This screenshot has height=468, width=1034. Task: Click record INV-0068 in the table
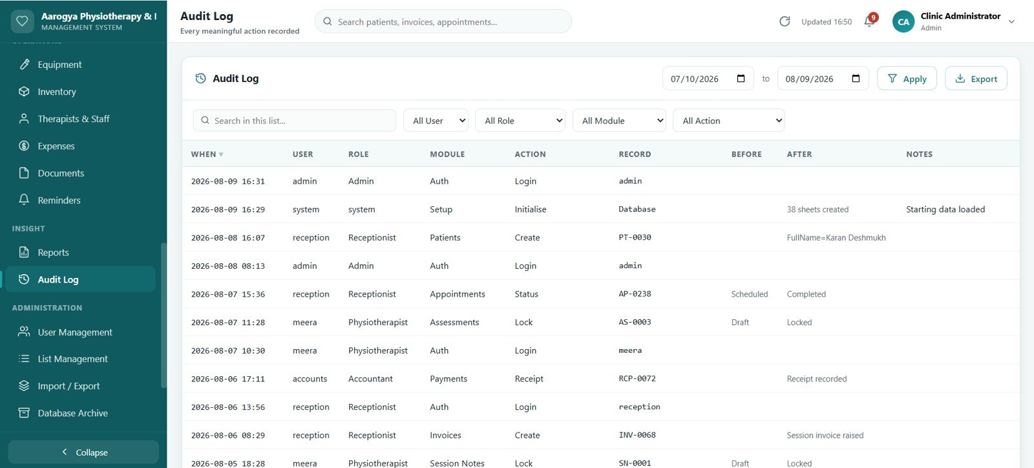[637, 435]
